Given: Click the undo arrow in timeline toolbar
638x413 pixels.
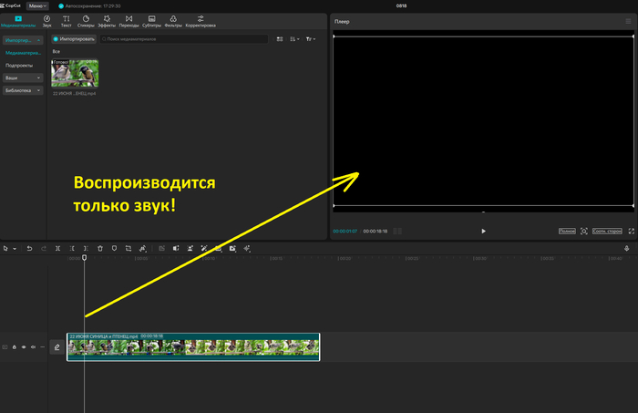Looking at the screenshot, I should pyautogui.click(x=29, y=248).
